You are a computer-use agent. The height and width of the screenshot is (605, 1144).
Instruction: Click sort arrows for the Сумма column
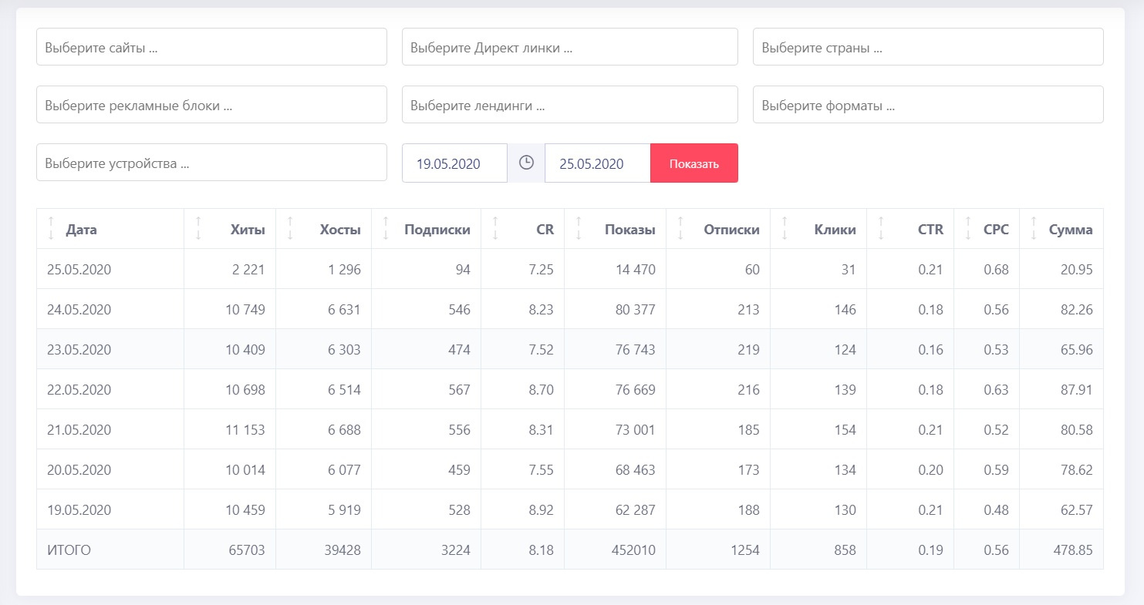click(x=1034, y=229)
